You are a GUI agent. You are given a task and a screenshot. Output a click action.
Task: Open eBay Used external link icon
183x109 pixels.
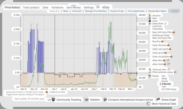168,64
